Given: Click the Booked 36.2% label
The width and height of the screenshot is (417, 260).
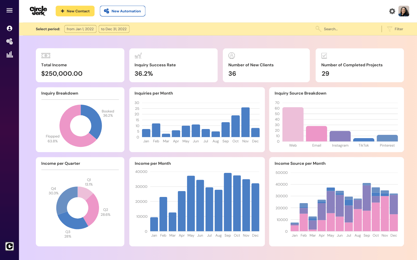Looking at the screenshot, I should click(x=108, y=113).
